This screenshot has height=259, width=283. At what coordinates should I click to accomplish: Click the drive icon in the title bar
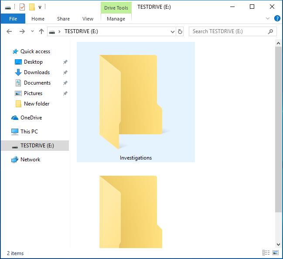(x=8, y=7)
